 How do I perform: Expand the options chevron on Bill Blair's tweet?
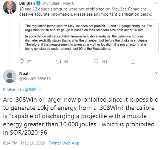click(157, 3)
